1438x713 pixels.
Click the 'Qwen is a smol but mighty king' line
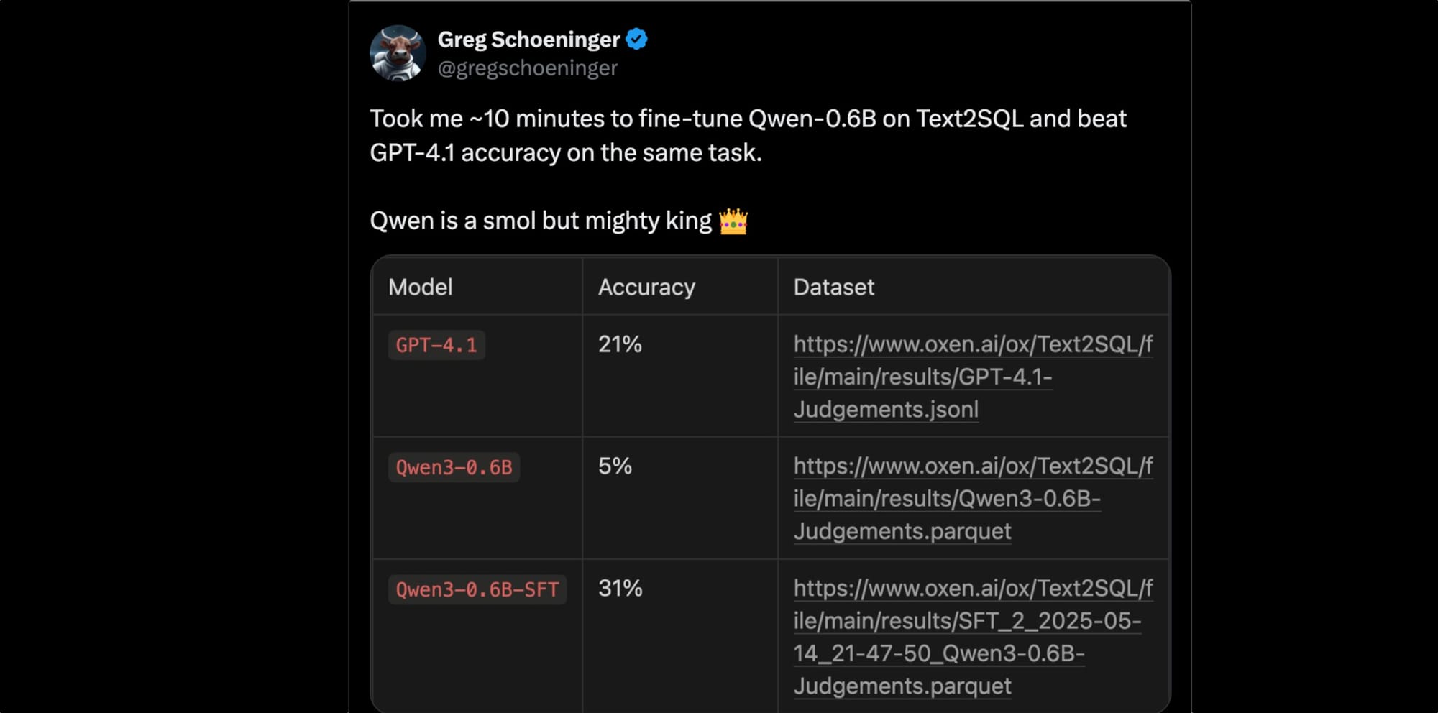(541, 221)
